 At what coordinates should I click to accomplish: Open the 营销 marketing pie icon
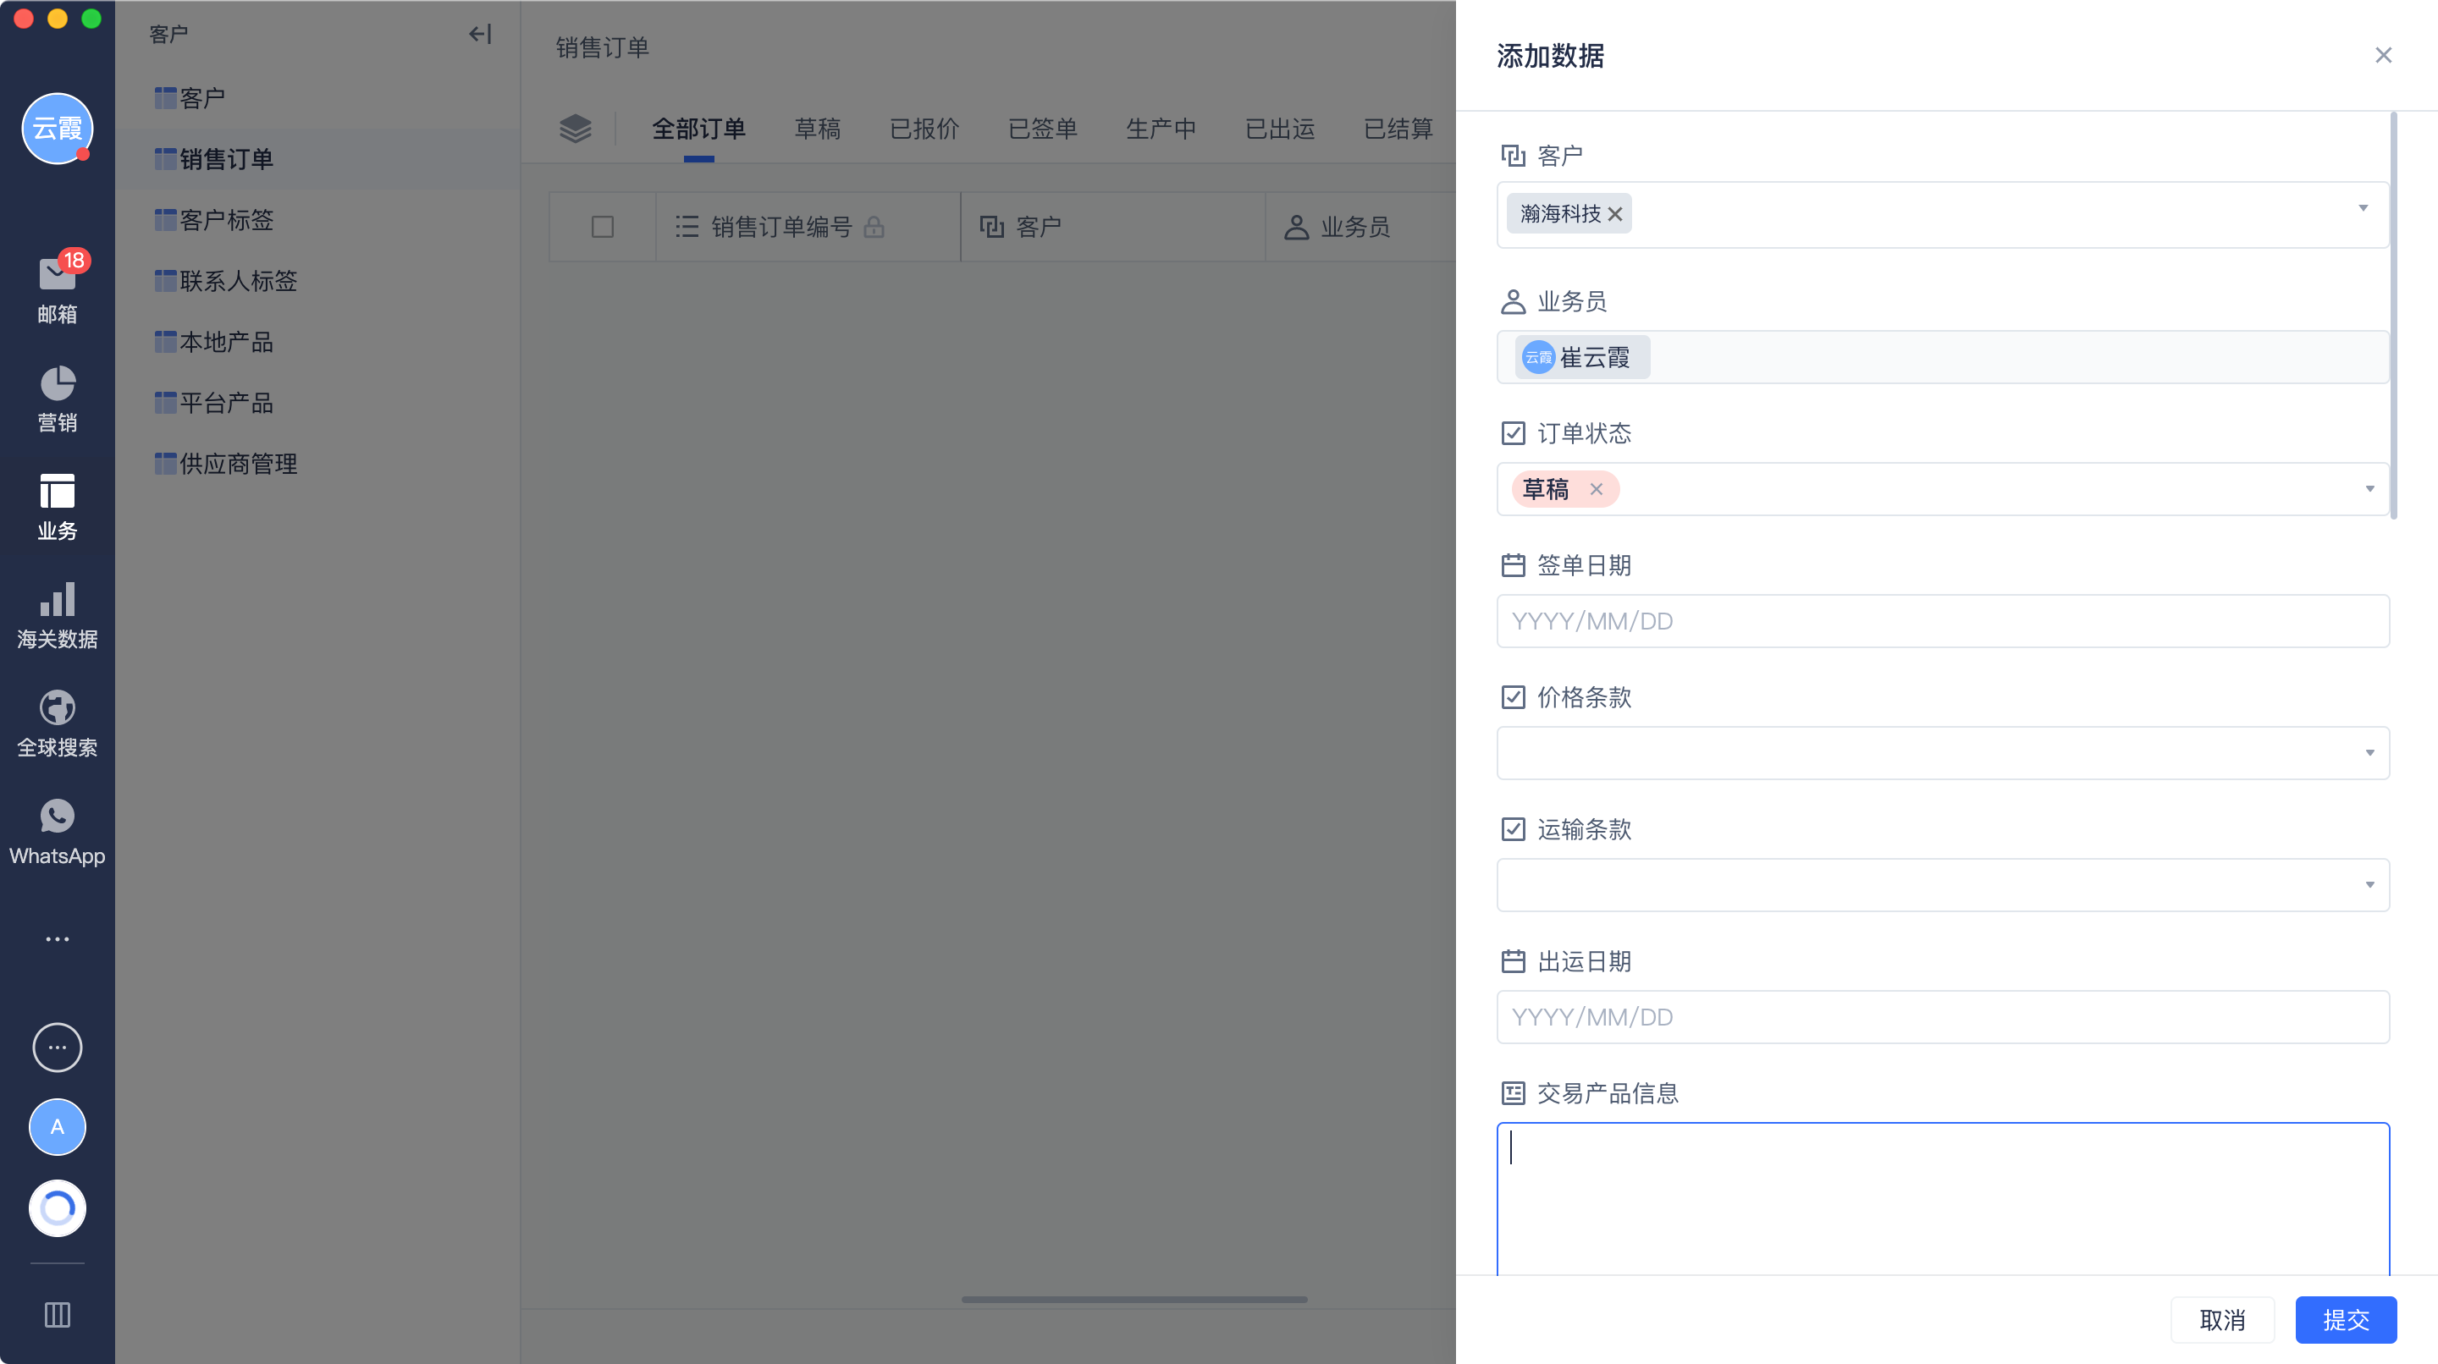[57, 384]
